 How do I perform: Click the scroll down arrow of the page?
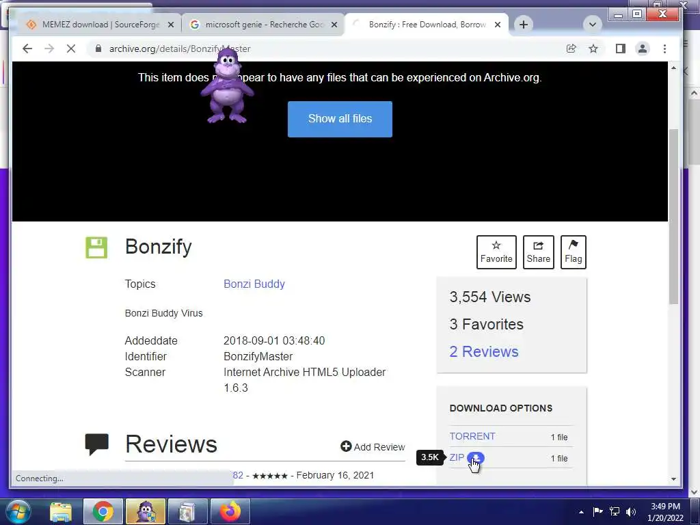tap(673, 479)
